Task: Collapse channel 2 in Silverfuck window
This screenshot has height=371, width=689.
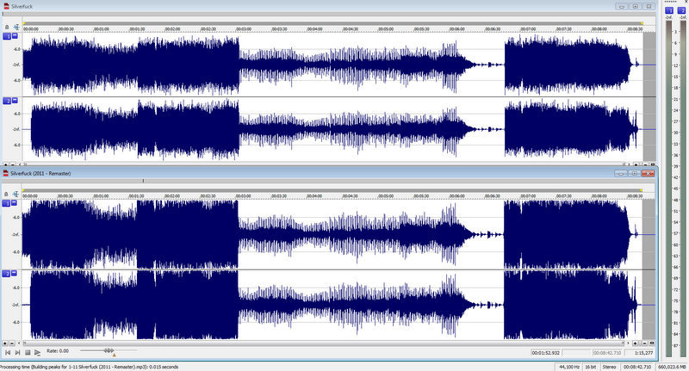Action: coord(15,101)
